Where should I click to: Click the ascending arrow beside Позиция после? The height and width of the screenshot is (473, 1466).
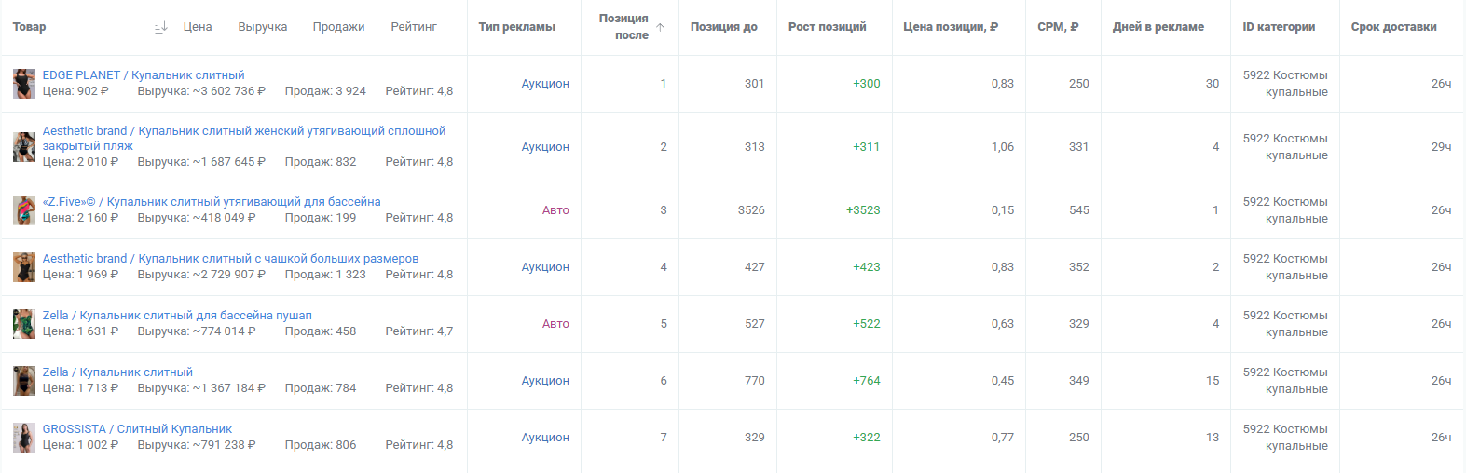(660, 27)
